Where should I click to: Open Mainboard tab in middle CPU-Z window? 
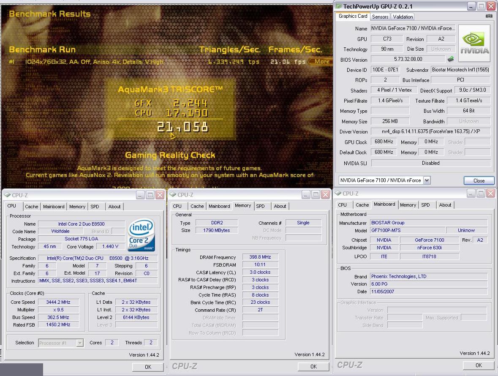pyautogui.click(x=219, y=206)
